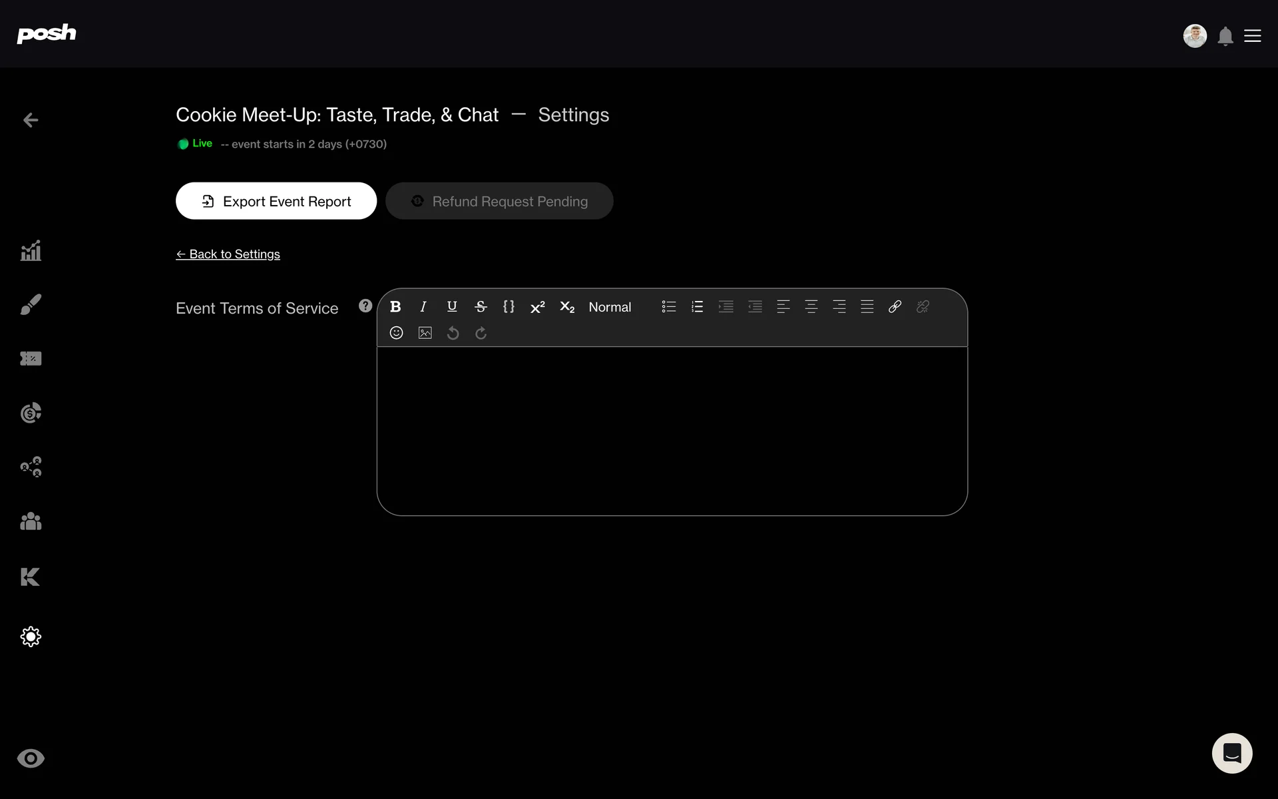The image size is (1278, 799).
Task: Click the undo arrow icon
Action: (x=453, y=333)
